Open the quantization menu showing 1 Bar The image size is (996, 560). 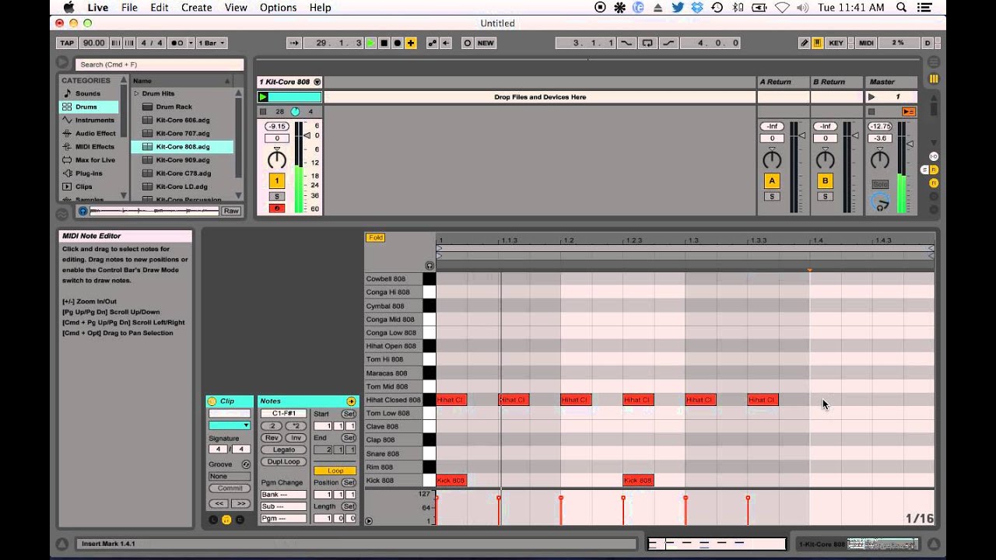[x=212, y=43]
